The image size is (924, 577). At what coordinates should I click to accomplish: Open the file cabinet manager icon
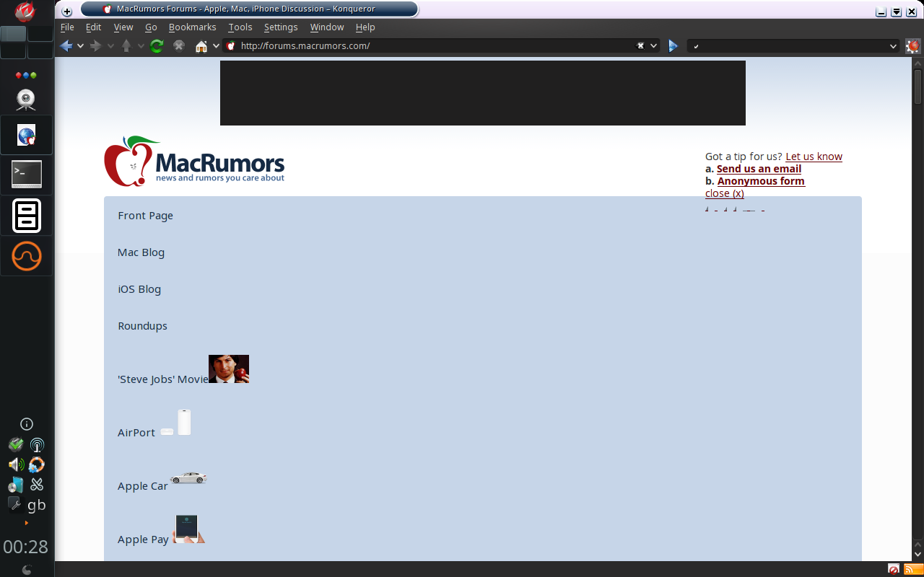[27, 216]
